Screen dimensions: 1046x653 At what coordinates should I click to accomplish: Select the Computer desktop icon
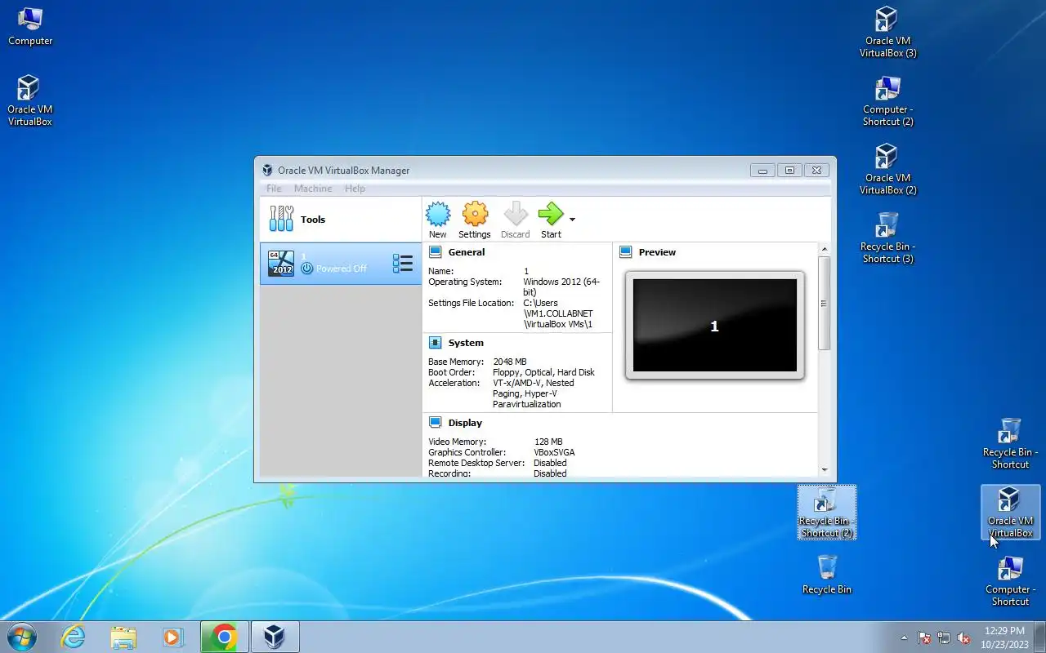click(30, 25)
